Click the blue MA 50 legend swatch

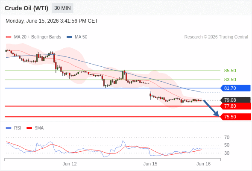point(70,37)
